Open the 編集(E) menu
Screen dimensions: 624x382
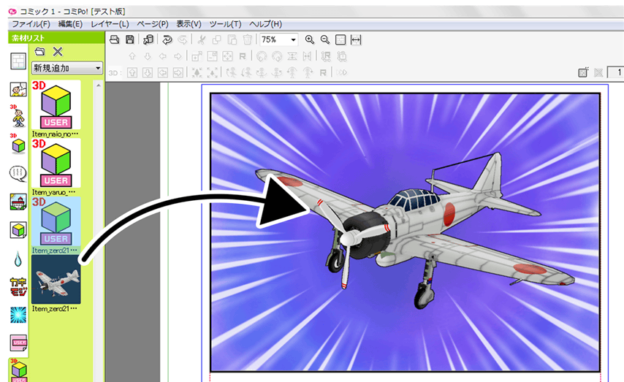coord(70,24)
